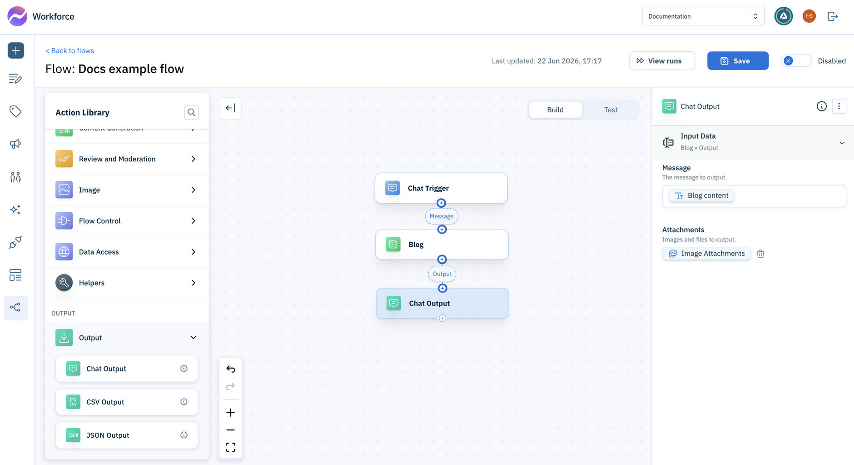The image size is (854, 465).
Task: Add step after Chat Trigger node
Action: tap(441, 203)
